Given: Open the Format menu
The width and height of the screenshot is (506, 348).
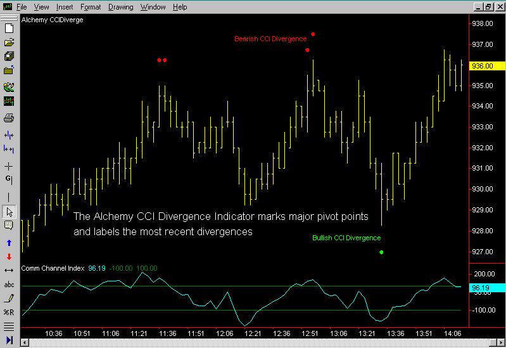Looking at the screenshot, I should (x=91, y=7).
